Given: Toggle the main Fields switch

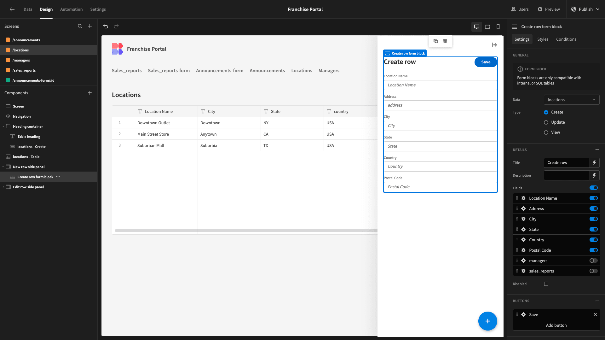Looking at the screenshot, I should [x=594, y=188].
